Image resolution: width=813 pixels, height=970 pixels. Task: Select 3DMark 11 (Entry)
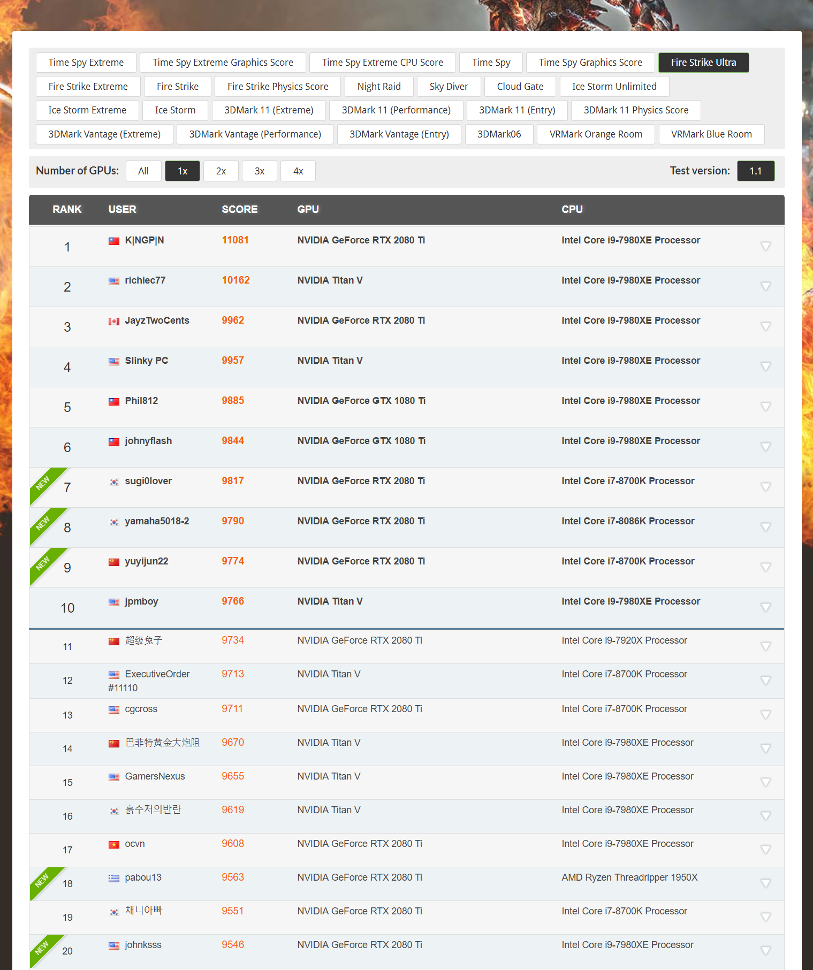517,110
